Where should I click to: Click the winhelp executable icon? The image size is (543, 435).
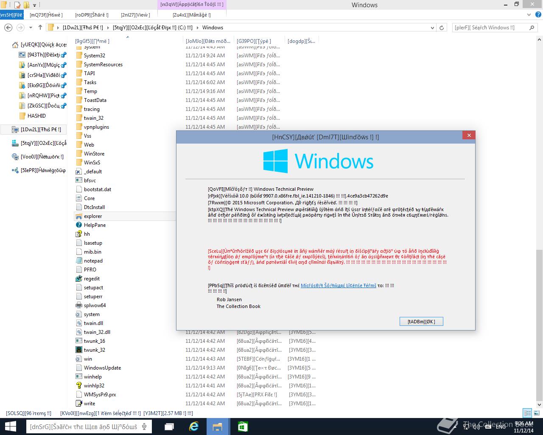click(x=78, y=377)
